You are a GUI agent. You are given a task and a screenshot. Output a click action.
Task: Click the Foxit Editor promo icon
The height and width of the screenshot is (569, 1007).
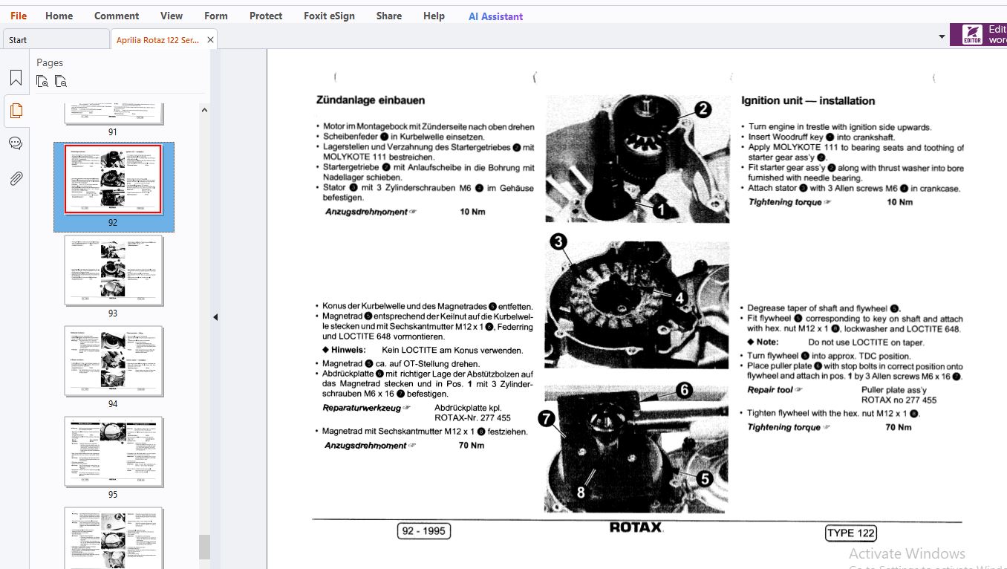pos(972,35)
